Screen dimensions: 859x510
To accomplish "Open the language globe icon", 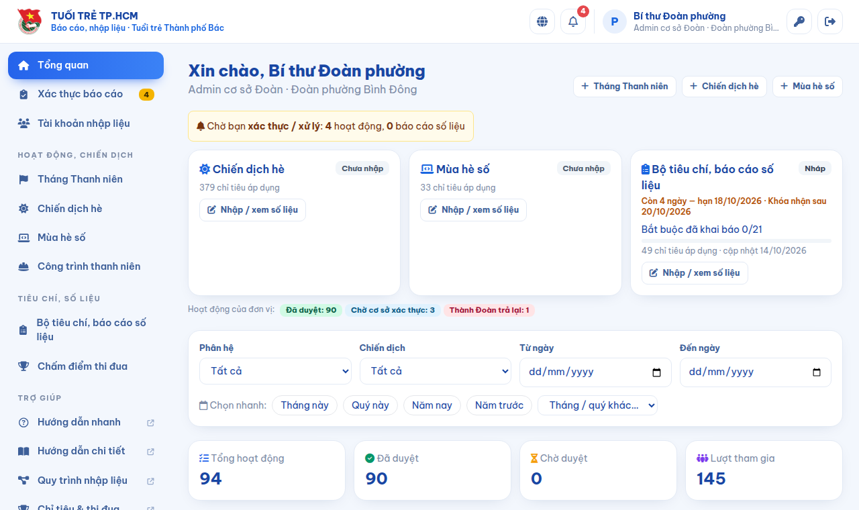I will click(x=542, y=21).
